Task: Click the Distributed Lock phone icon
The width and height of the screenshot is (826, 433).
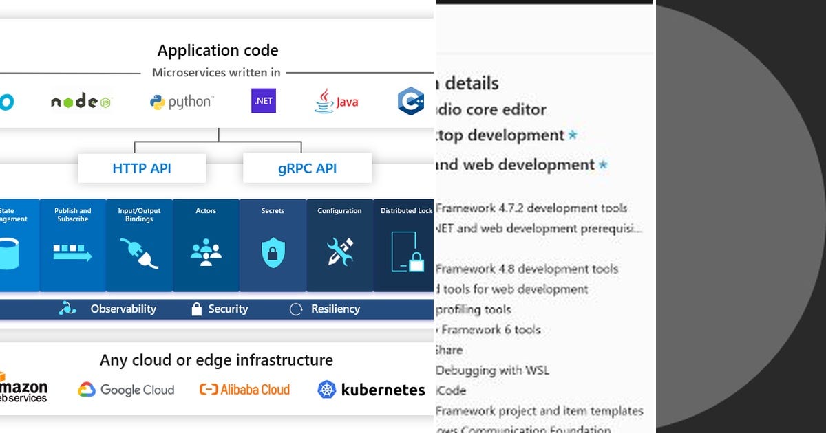Action: [406, 253]
